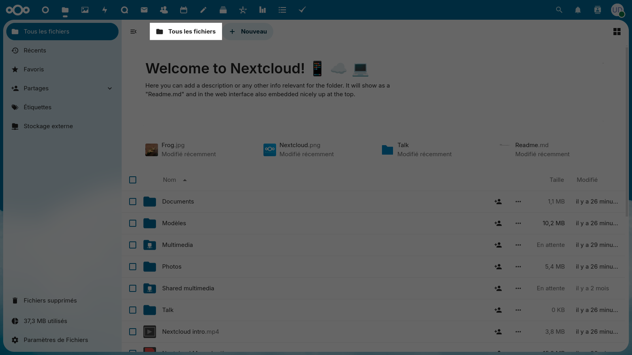Open the bar chart app icon in top bar
Screen dimensions: 632x355
[x=263, y=10]
